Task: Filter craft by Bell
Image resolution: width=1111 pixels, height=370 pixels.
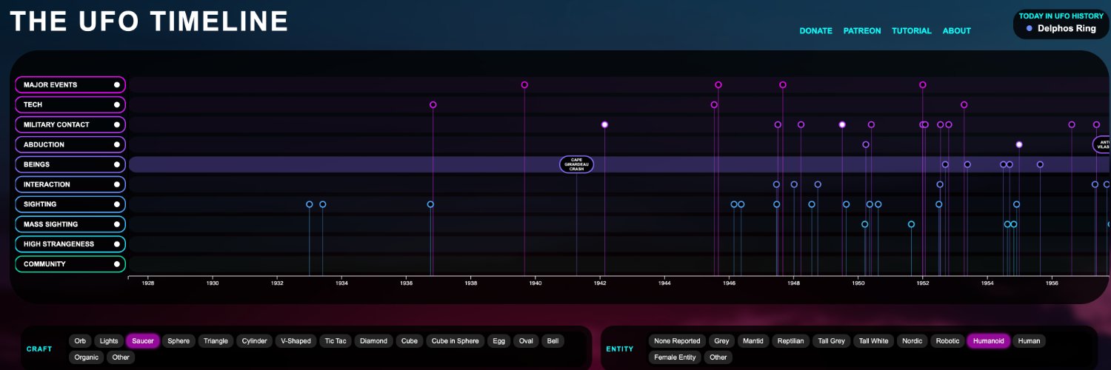Action: pos(553,341)
